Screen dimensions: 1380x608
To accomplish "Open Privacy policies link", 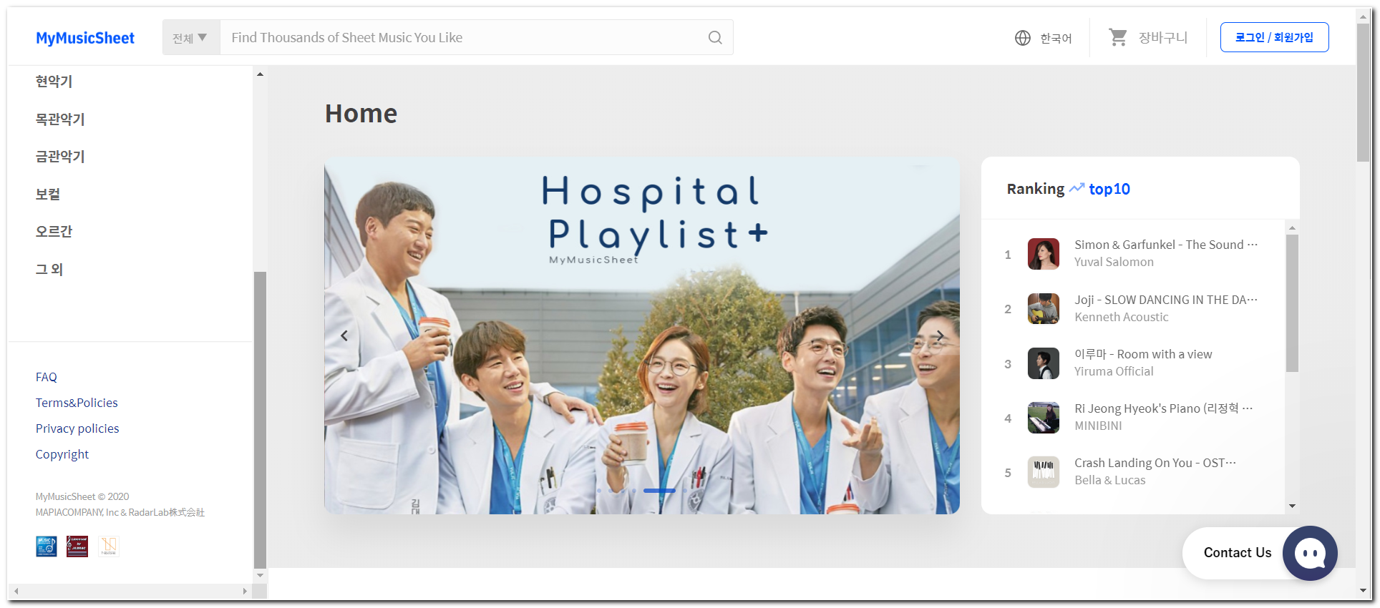I will pos(77,428).
